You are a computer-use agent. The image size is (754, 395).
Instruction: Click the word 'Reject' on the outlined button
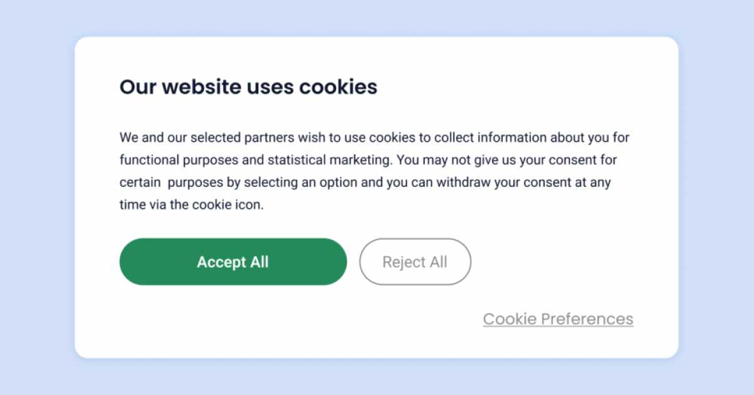pos(403,262)
